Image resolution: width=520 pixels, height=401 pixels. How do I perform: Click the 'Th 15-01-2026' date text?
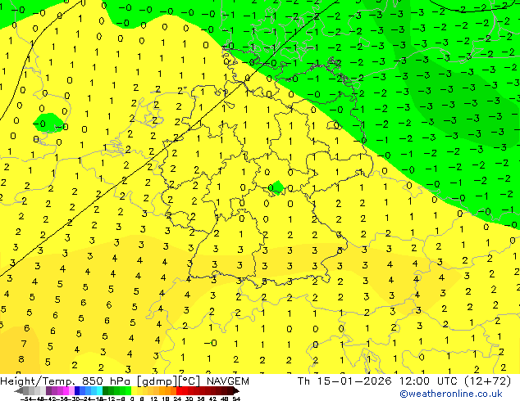tap(344, 381)
